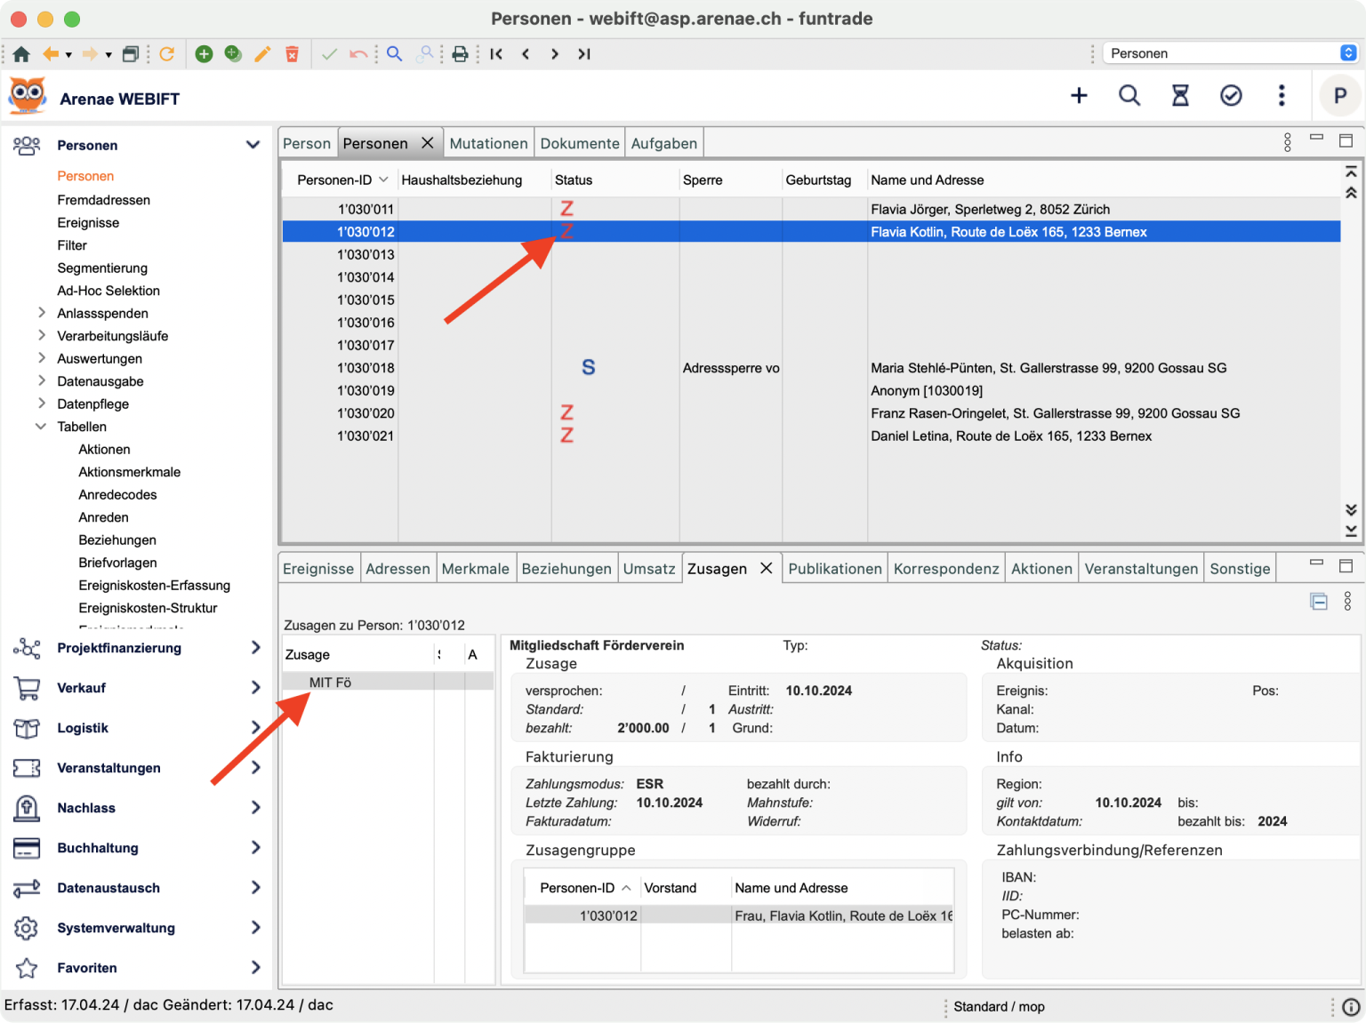Expand the Buchhaltung sidebar module

pyautogui.click(x=255, y=848)
